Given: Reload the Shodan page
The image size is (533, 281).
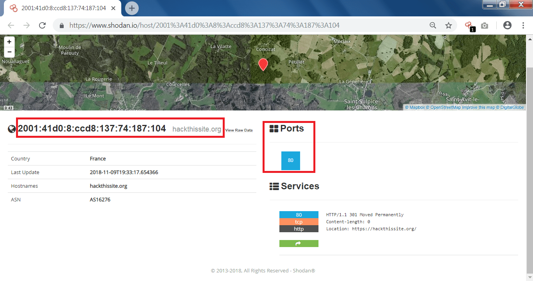Looking at the screenshot, I should pos(43,25).
